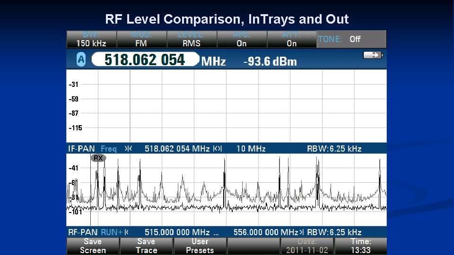The height and width of the screenshot is (255, 454).
Task: Click the IF-PAN panel label
Action: (81, 149)
